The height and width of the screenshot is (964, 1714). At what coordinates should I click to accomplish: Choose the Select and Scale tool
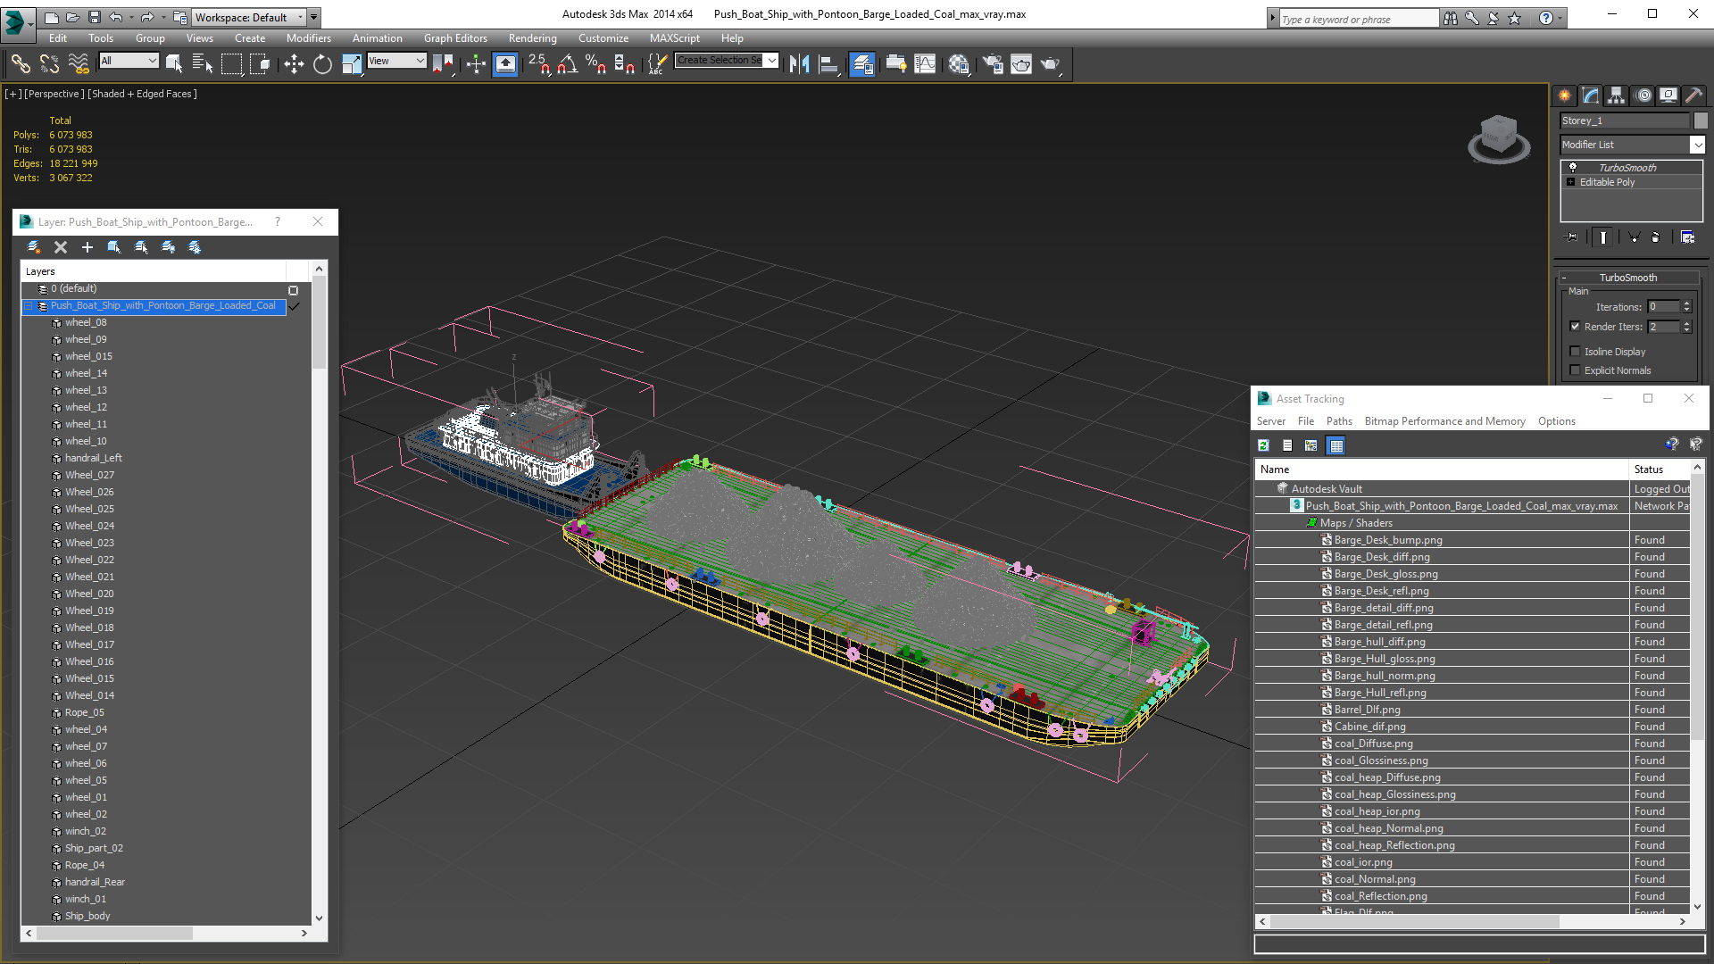click(352, 63)
